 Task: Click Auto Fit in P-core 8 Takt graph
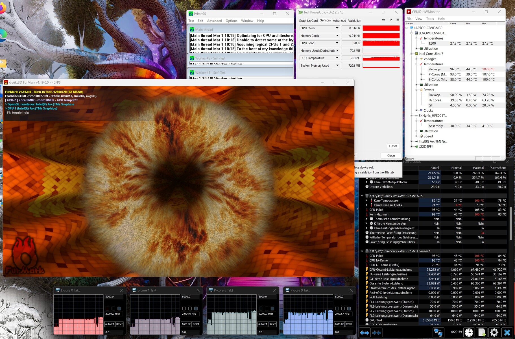(262, 324)
